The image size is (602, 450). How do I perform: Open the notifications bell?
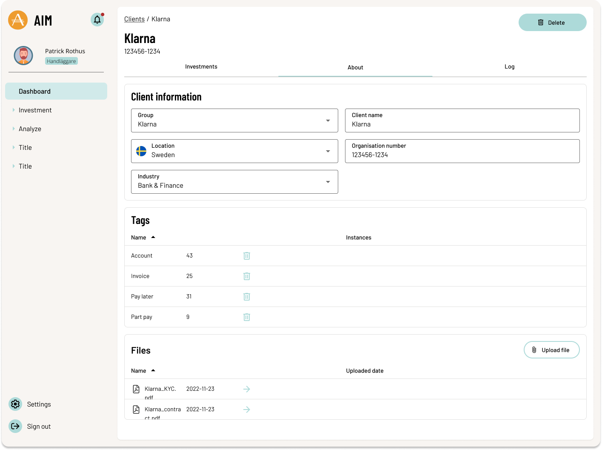tap(97, 20)
